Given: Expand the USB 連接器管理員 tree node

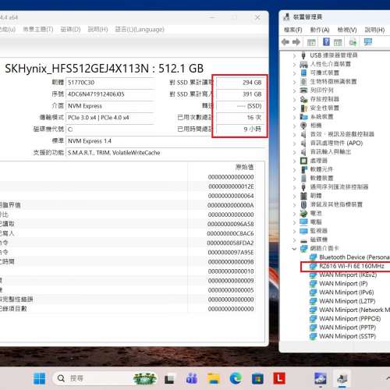Looking at the screenshot, I should click(x=294, y=55).
